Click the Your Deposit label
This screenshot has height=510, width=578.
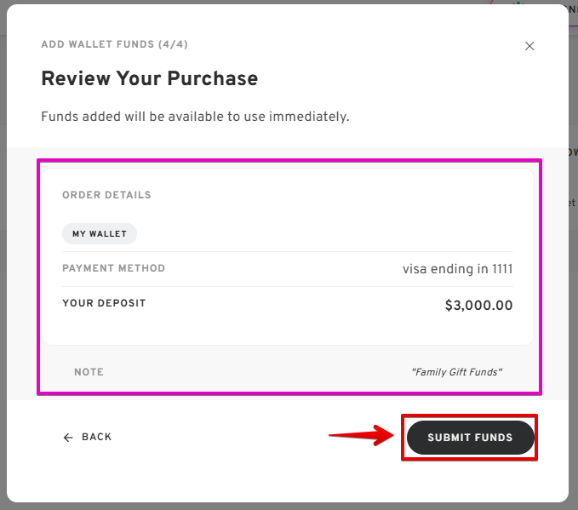coord(104,303)
